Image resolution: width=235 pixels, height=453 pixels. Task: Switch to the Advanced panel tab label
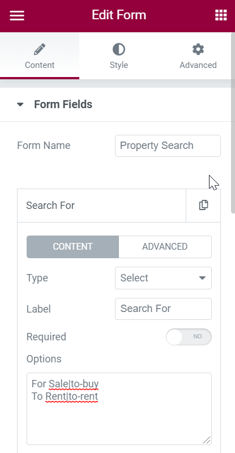(x=198, y=65)
